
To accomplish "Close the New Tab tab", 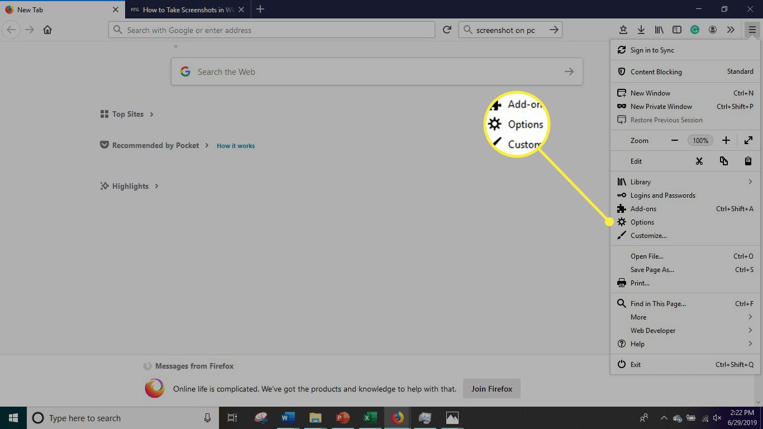I will [115, 9].
